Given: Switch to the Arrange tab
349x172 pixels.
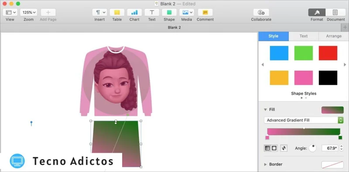Looking at the screenshot, I should 334,36.
